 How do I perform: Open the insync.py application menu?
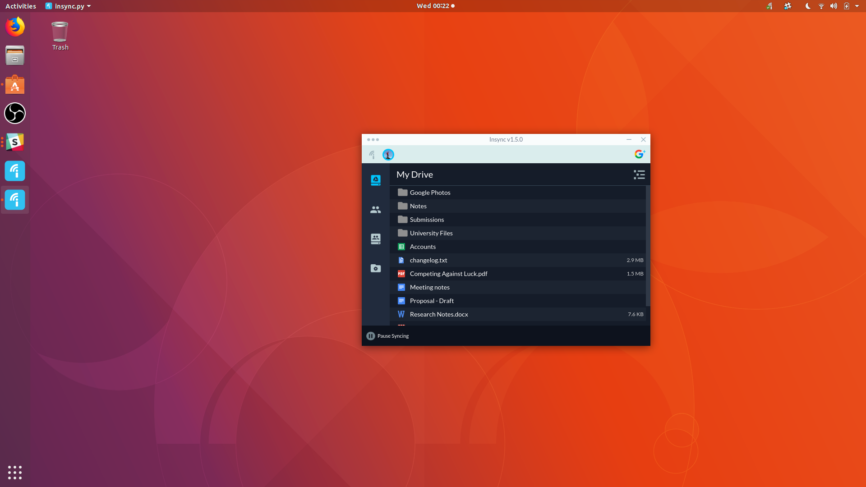click(68, 6)
